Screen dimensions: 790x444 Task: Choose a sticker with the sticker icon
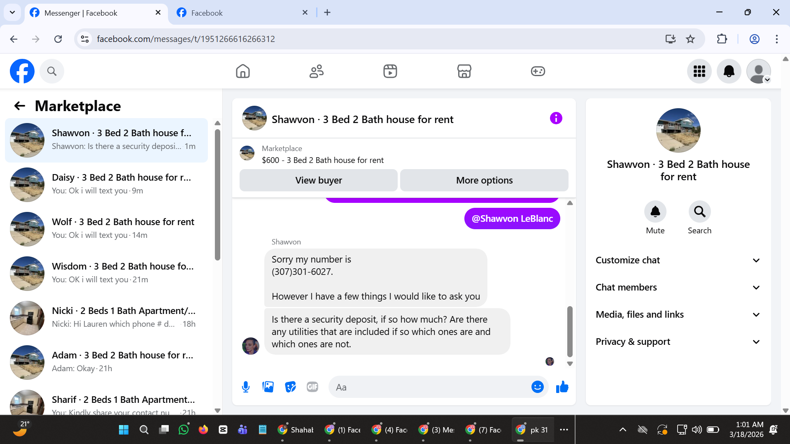click(x=290, y=387)
